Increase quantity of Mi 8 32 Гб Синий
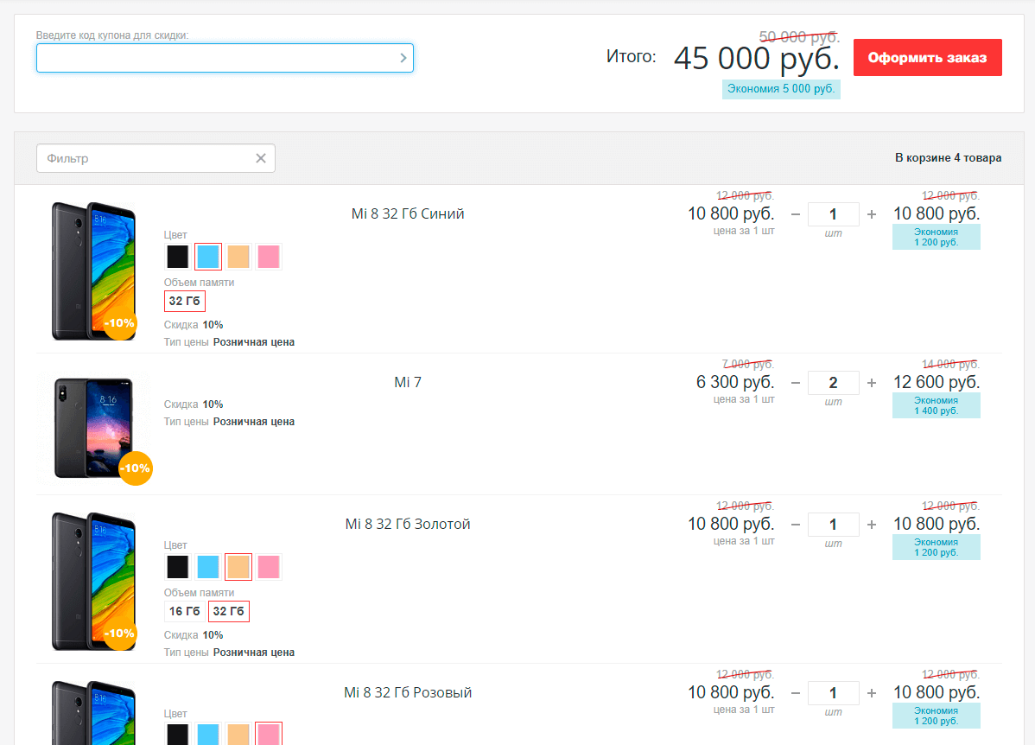 (872, 214)
